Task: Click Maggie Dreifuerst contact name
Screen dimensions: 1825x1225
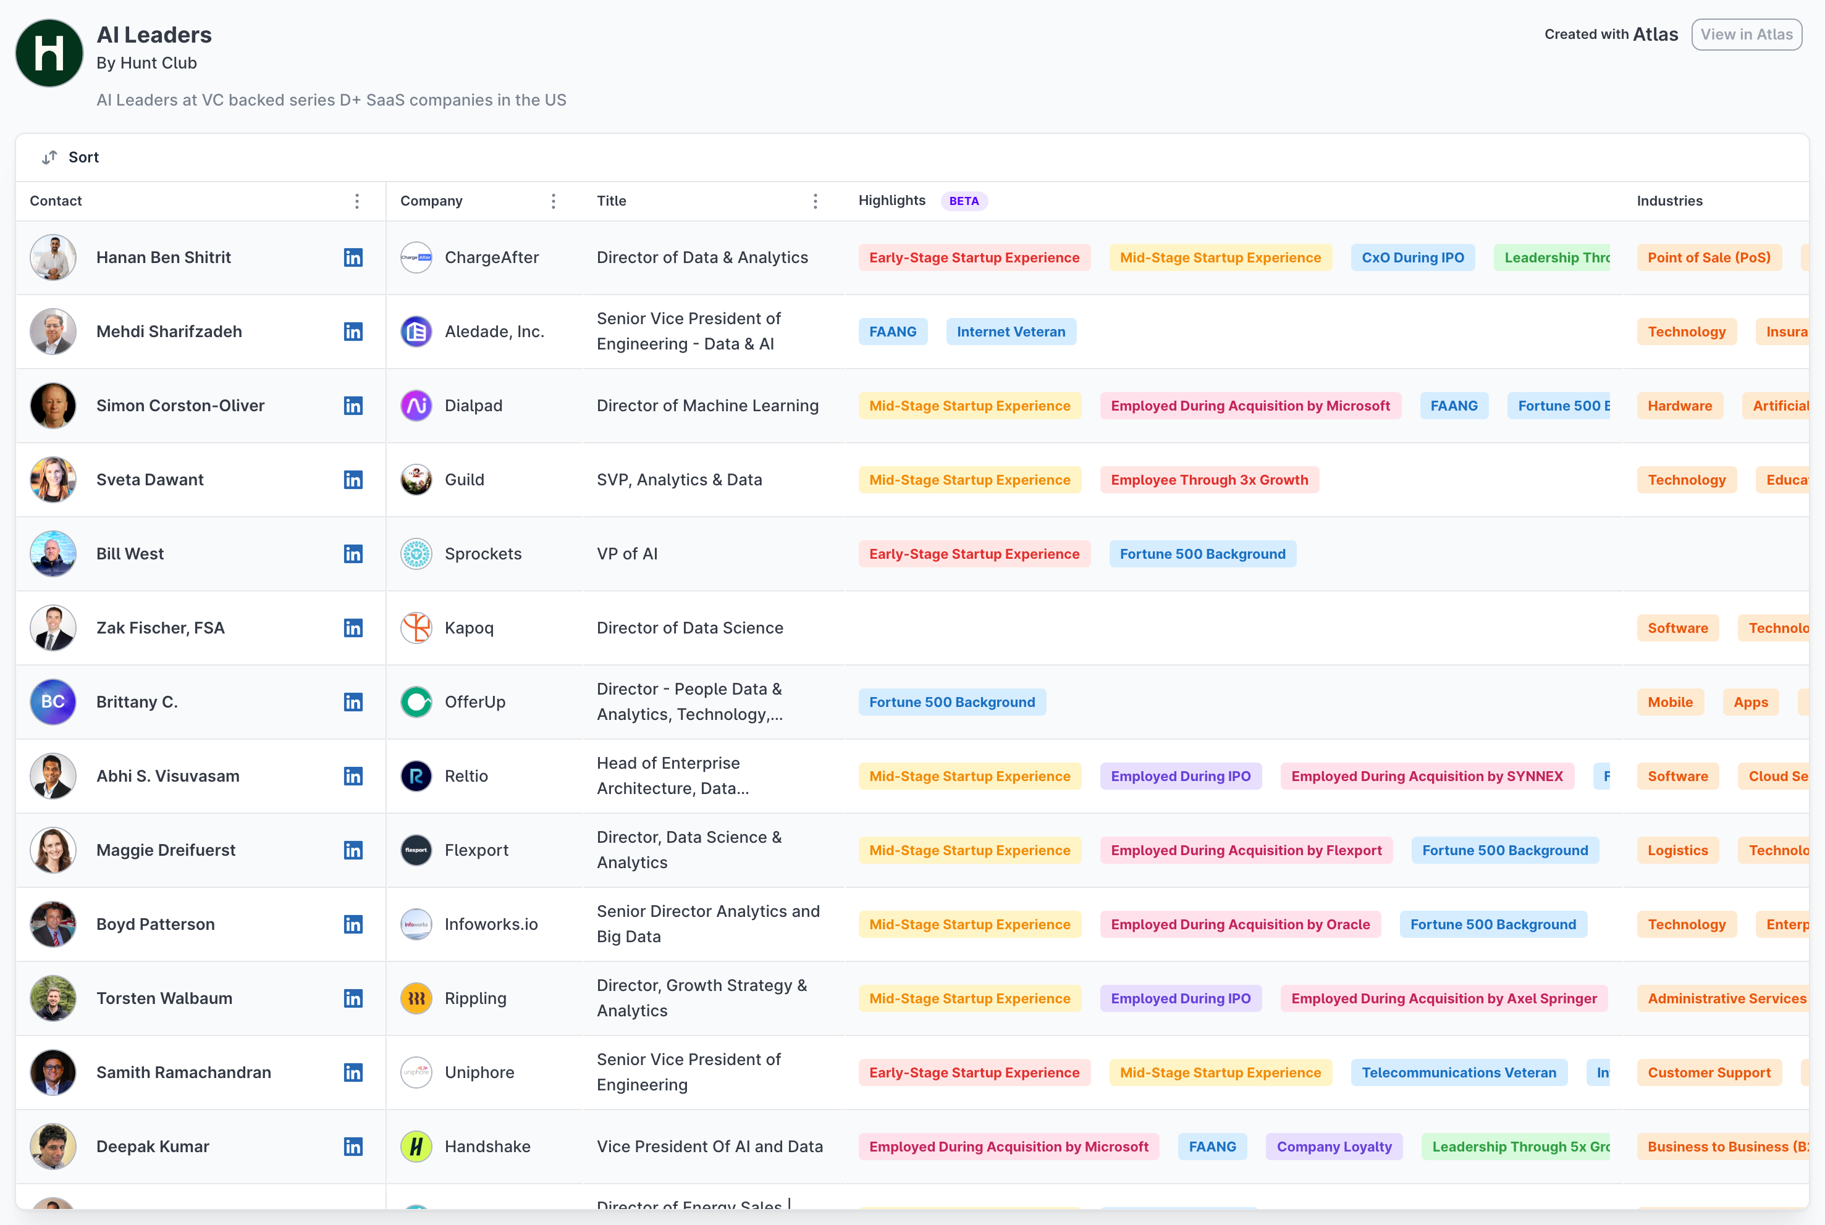Action: tap(166, 850)
